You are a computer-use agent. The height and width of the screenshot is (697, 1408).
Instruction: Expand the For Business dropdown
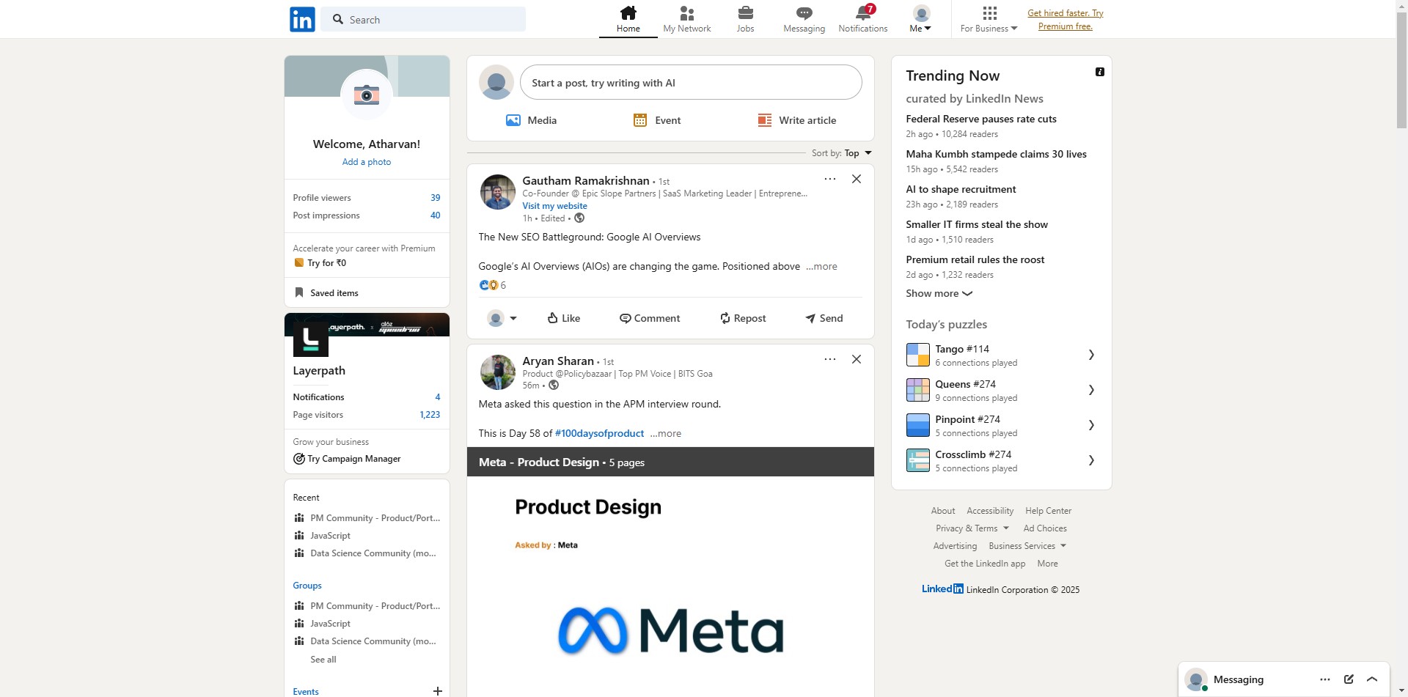click(x=989, y=20)
